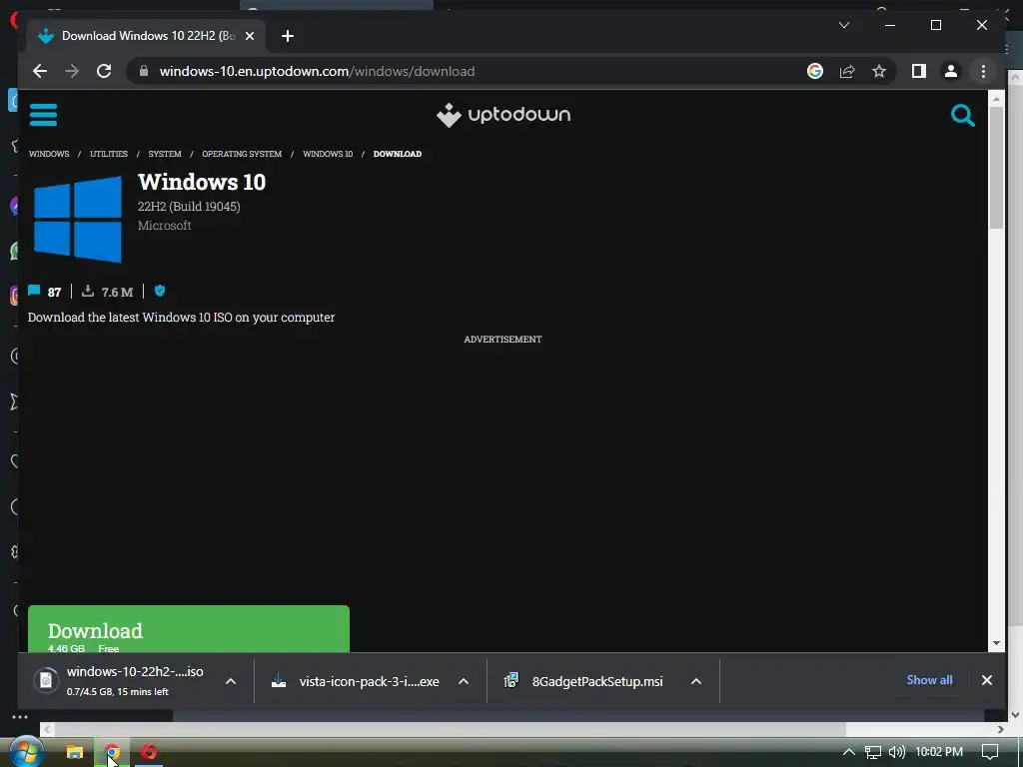Open the Uptodown hamburger menu
Viewport: 1023px width, 767px height.
click(43, 115)
